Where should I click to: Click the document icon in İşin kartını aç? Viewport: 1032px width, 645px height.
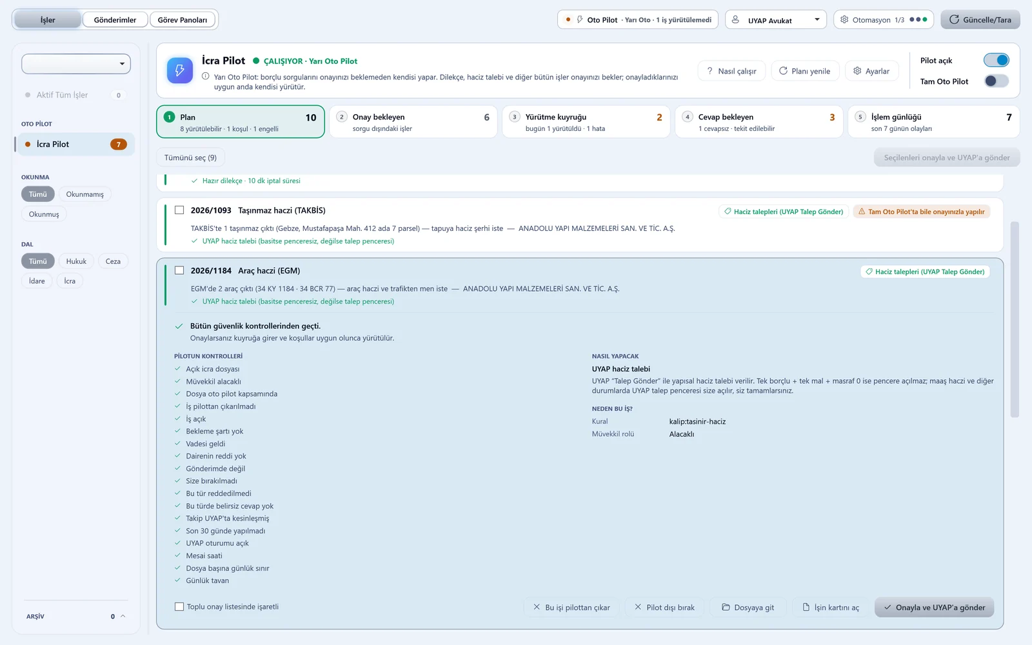tap(806, 607)
